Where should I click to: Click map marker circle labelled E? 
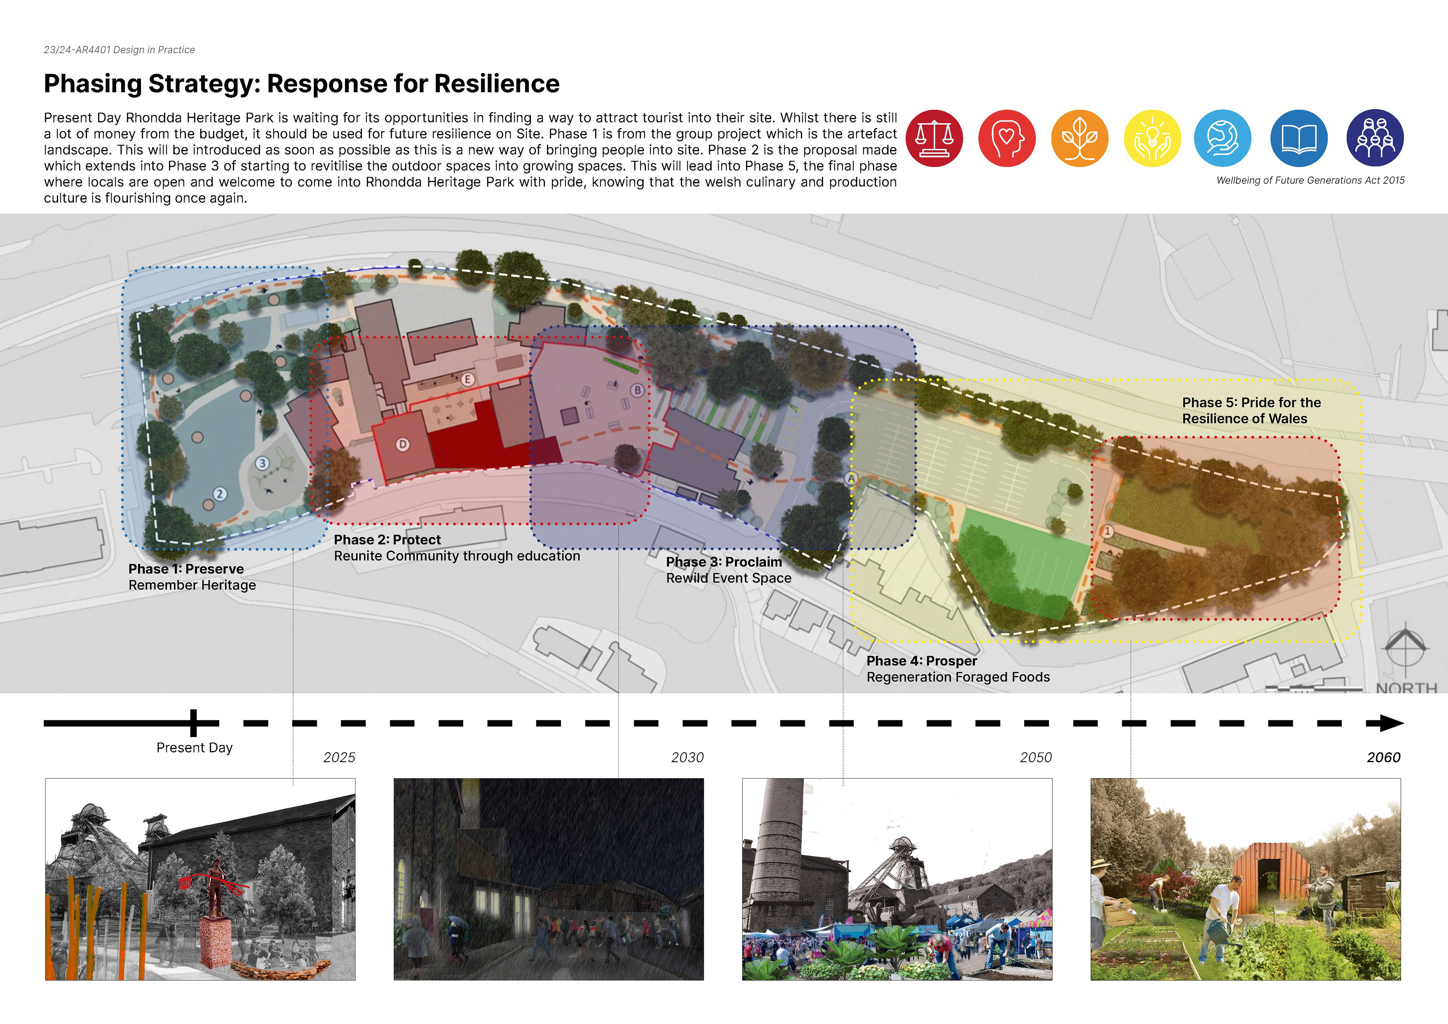467,380
